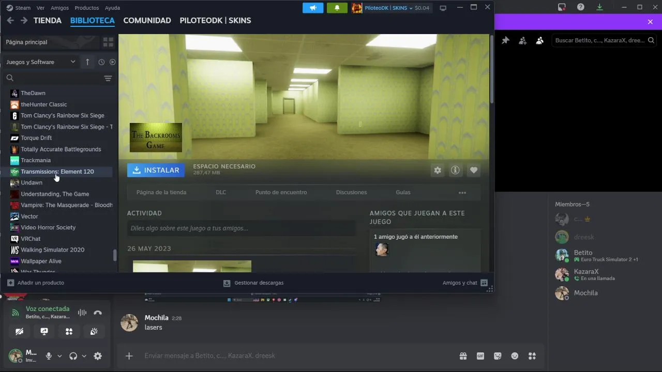Dismiss the purple Discord banner

coord(650,22)
